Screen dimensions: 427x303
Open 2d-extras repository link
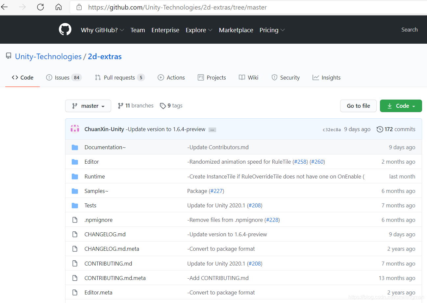point(105,57)
